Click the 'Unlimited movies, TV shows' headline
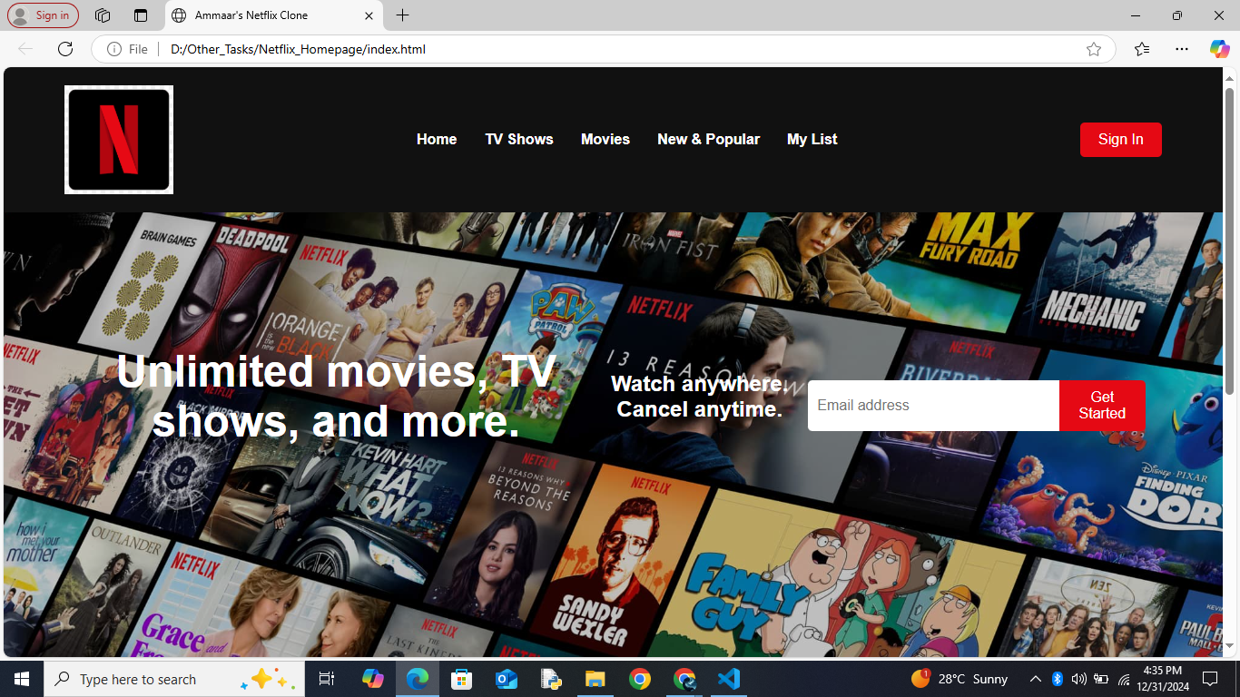This screenshot has width=1240, height=697. click(x=336, y=397)
